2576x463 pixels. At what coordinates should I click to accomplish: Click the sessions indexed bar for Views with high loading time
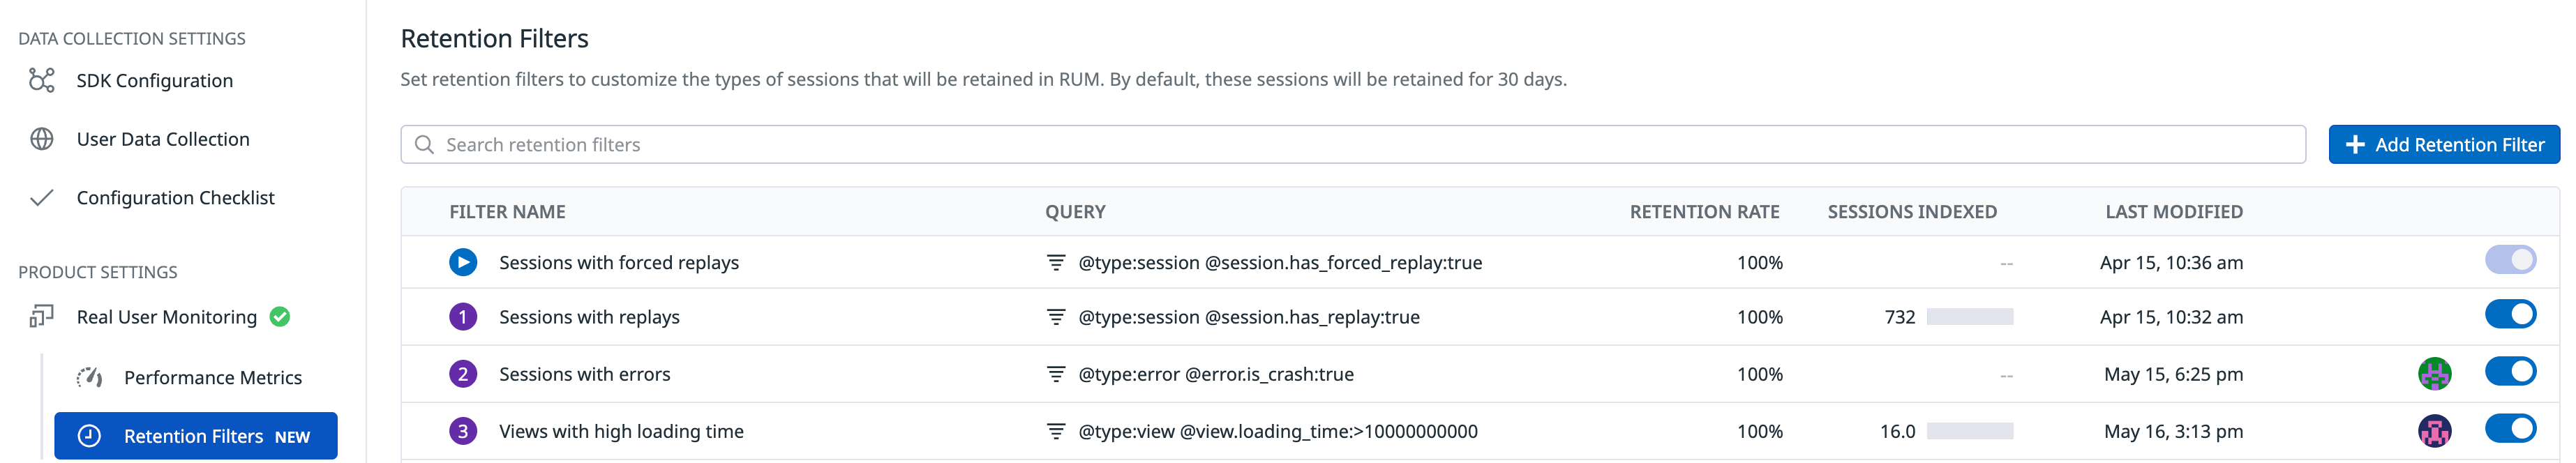[x=1970, y=431]
